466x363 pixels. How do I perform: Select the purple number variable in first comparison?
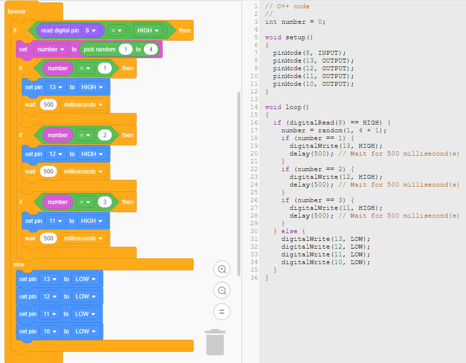click(x=58, y=68)
